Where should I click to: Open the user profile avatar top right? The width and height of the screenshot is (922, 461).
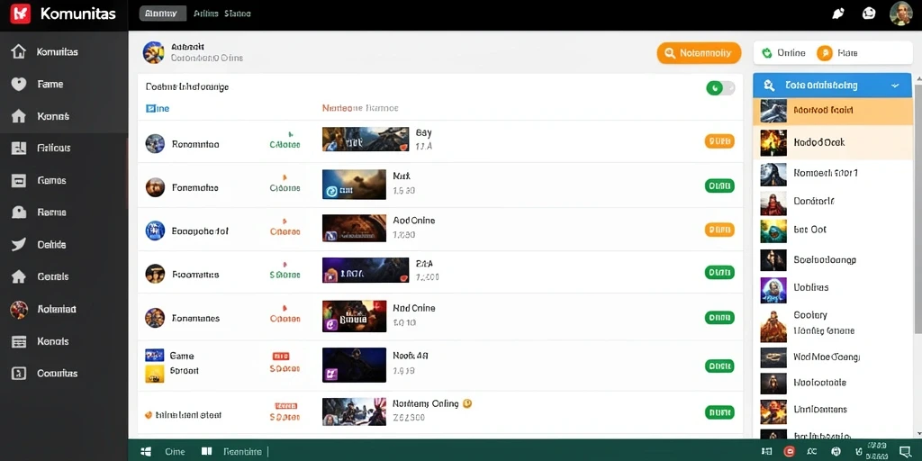click(x=900, y=14)
